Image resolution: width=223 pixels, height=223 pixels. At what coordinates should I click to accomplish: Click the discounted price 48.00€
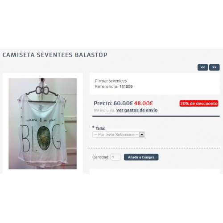[144, 103]
